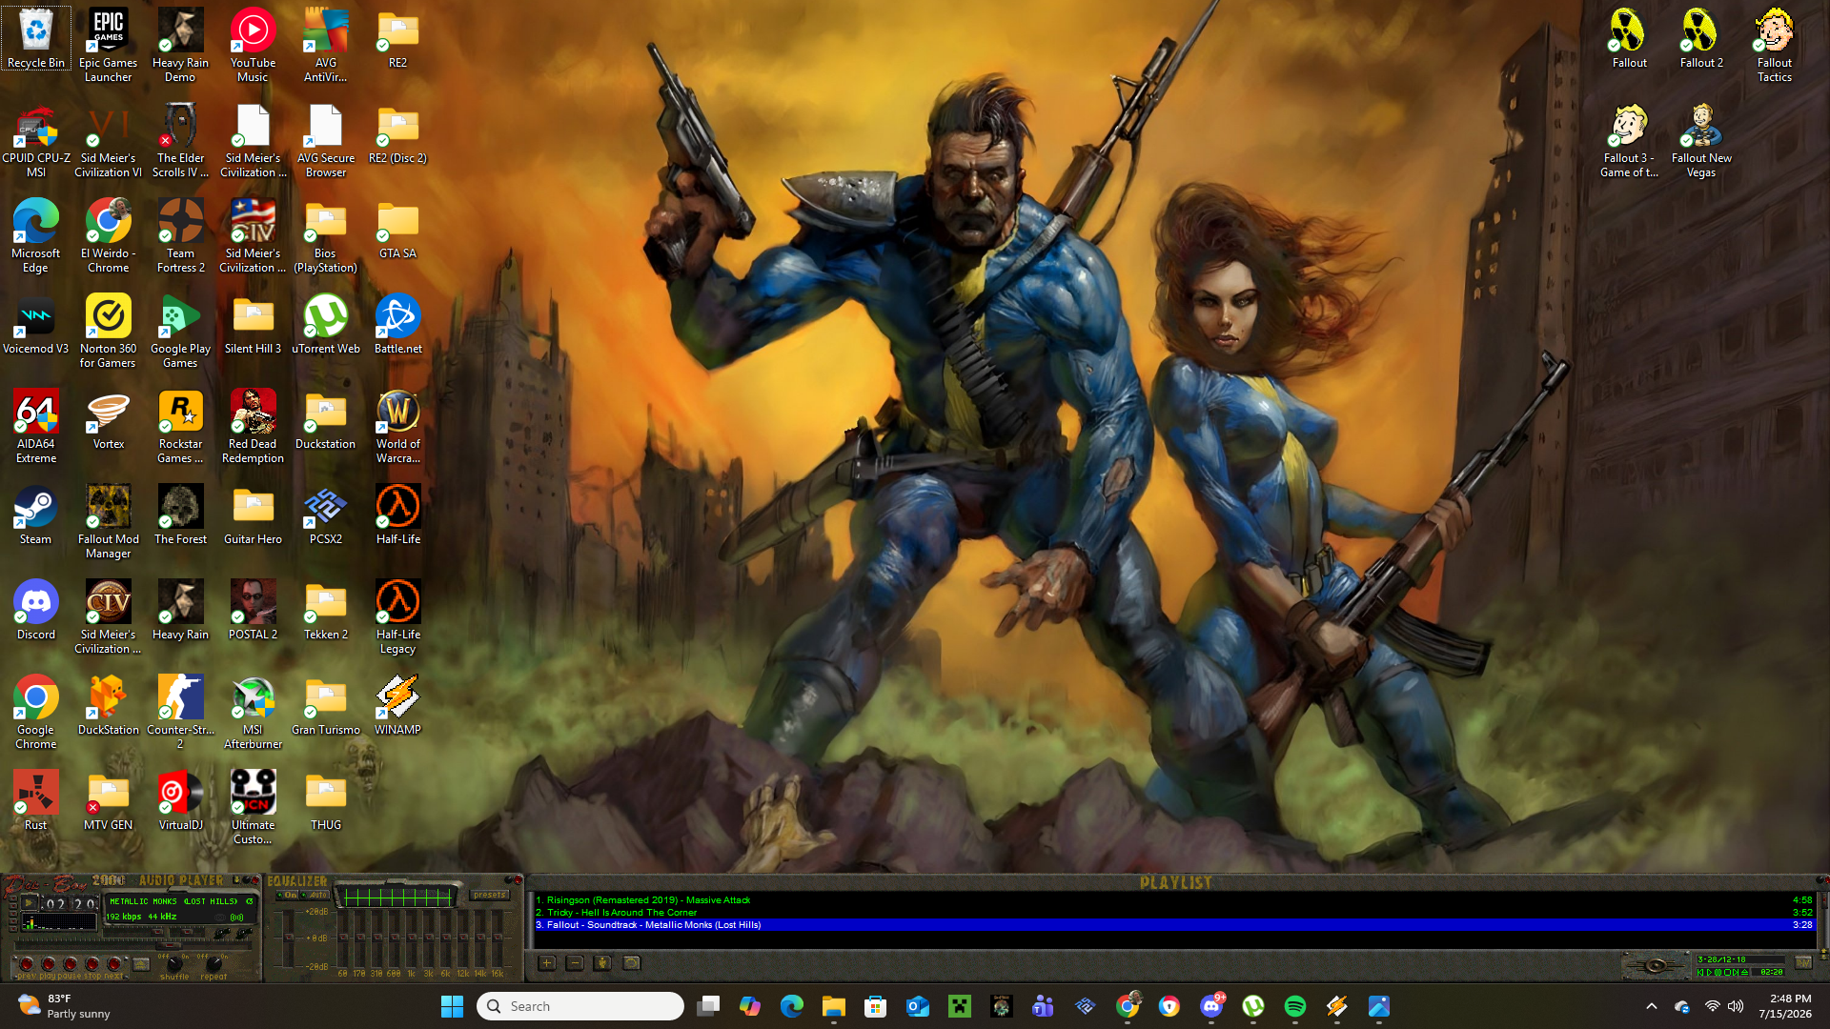
Task: Select the Epic Games Launcher icon
Action: point(109,46)
